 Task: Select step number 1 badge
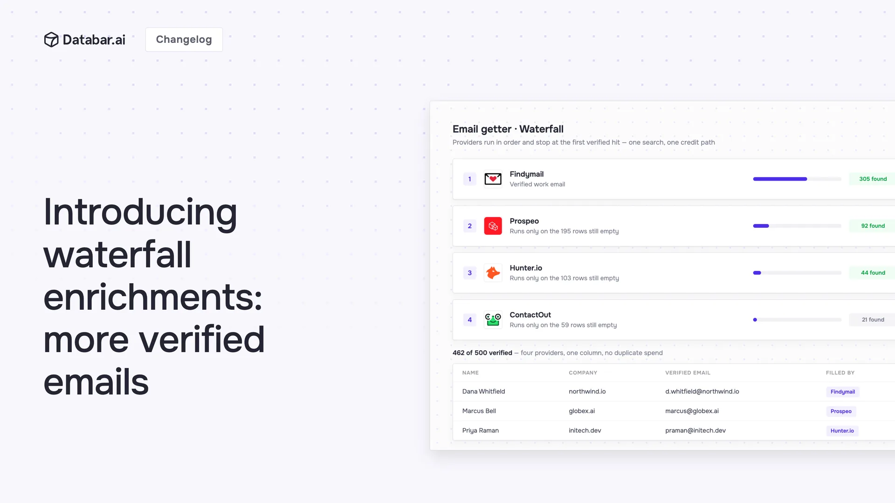coord(469,179)
